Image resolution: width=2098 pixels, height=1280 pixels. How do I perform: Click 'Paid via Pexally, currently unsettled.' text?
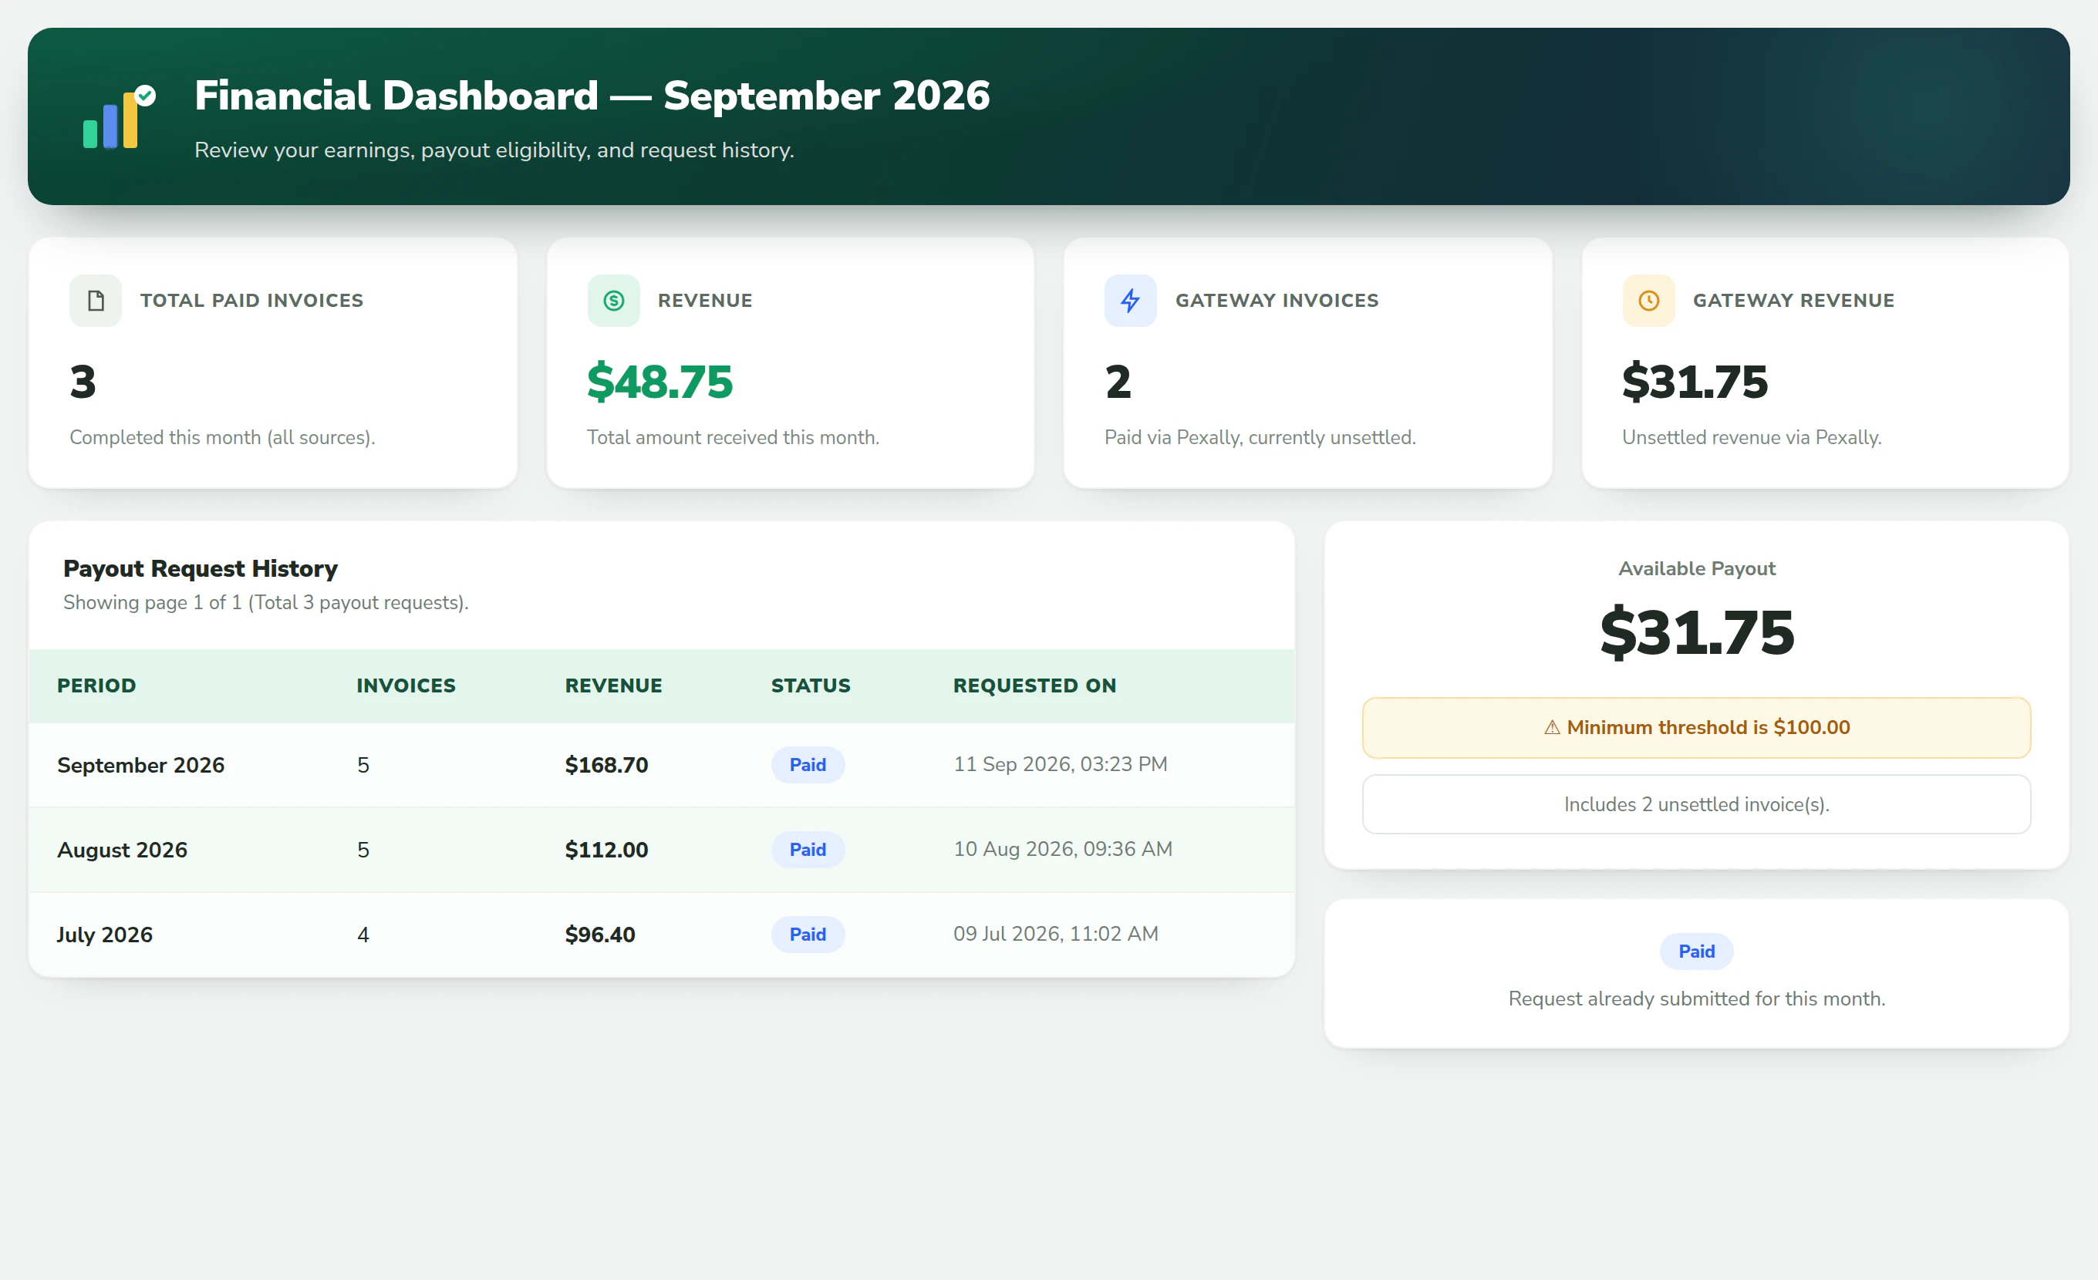tap(1260, 437)
